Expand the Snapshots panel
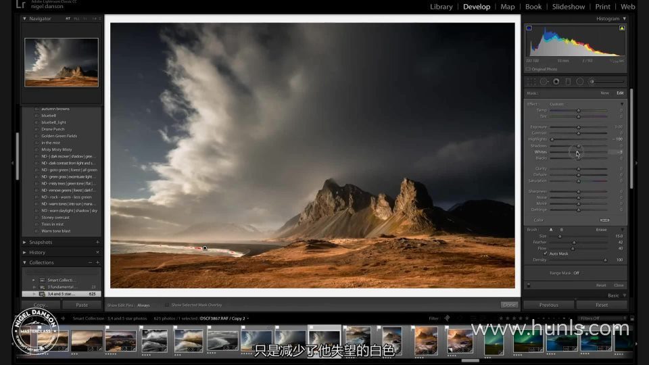The width and height of the screenshot is (649, 365). (x=24, y=242)
